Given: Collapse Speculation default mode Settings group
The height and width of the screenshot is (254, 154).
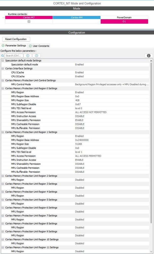Looking at the screenshot, I should (3, 61).
